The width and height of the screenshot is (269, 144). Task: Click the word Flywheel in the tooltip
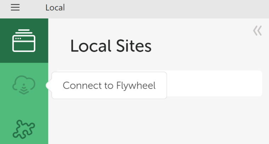(x=136, y=85)
